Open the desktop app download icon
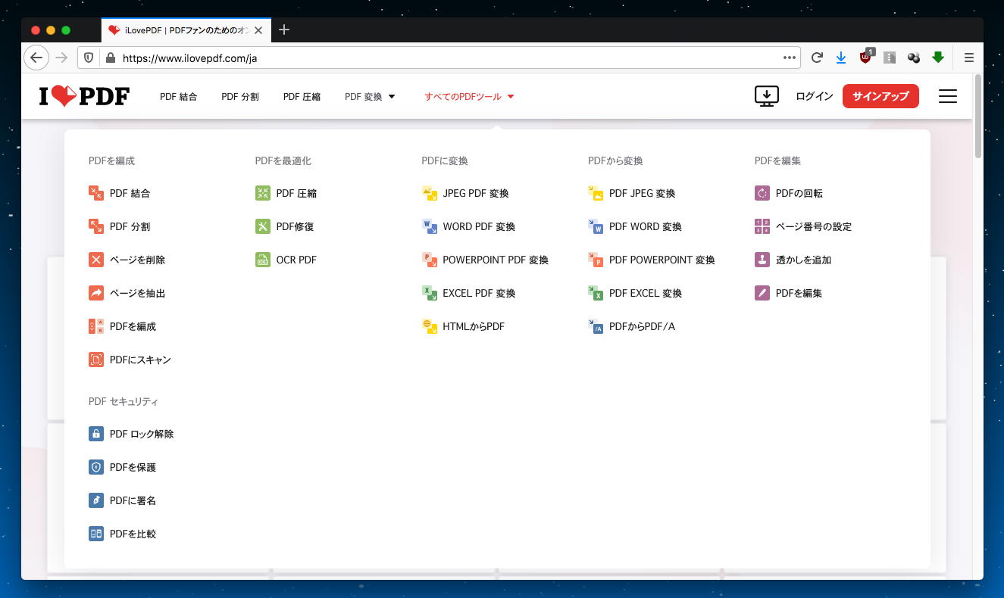This screenshot has width=1004, height=598. [767, 96]
